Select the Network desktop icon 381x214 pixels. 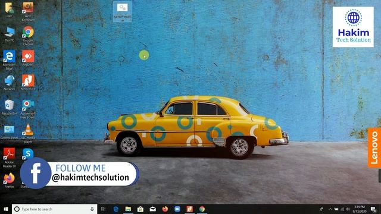click(10, 83)
